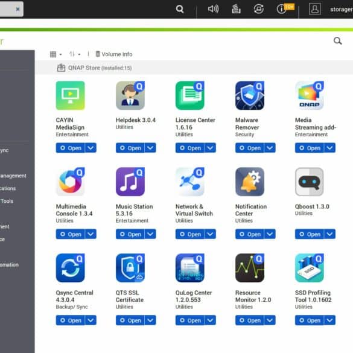Open background tasks stack icon

coord(236,9)
